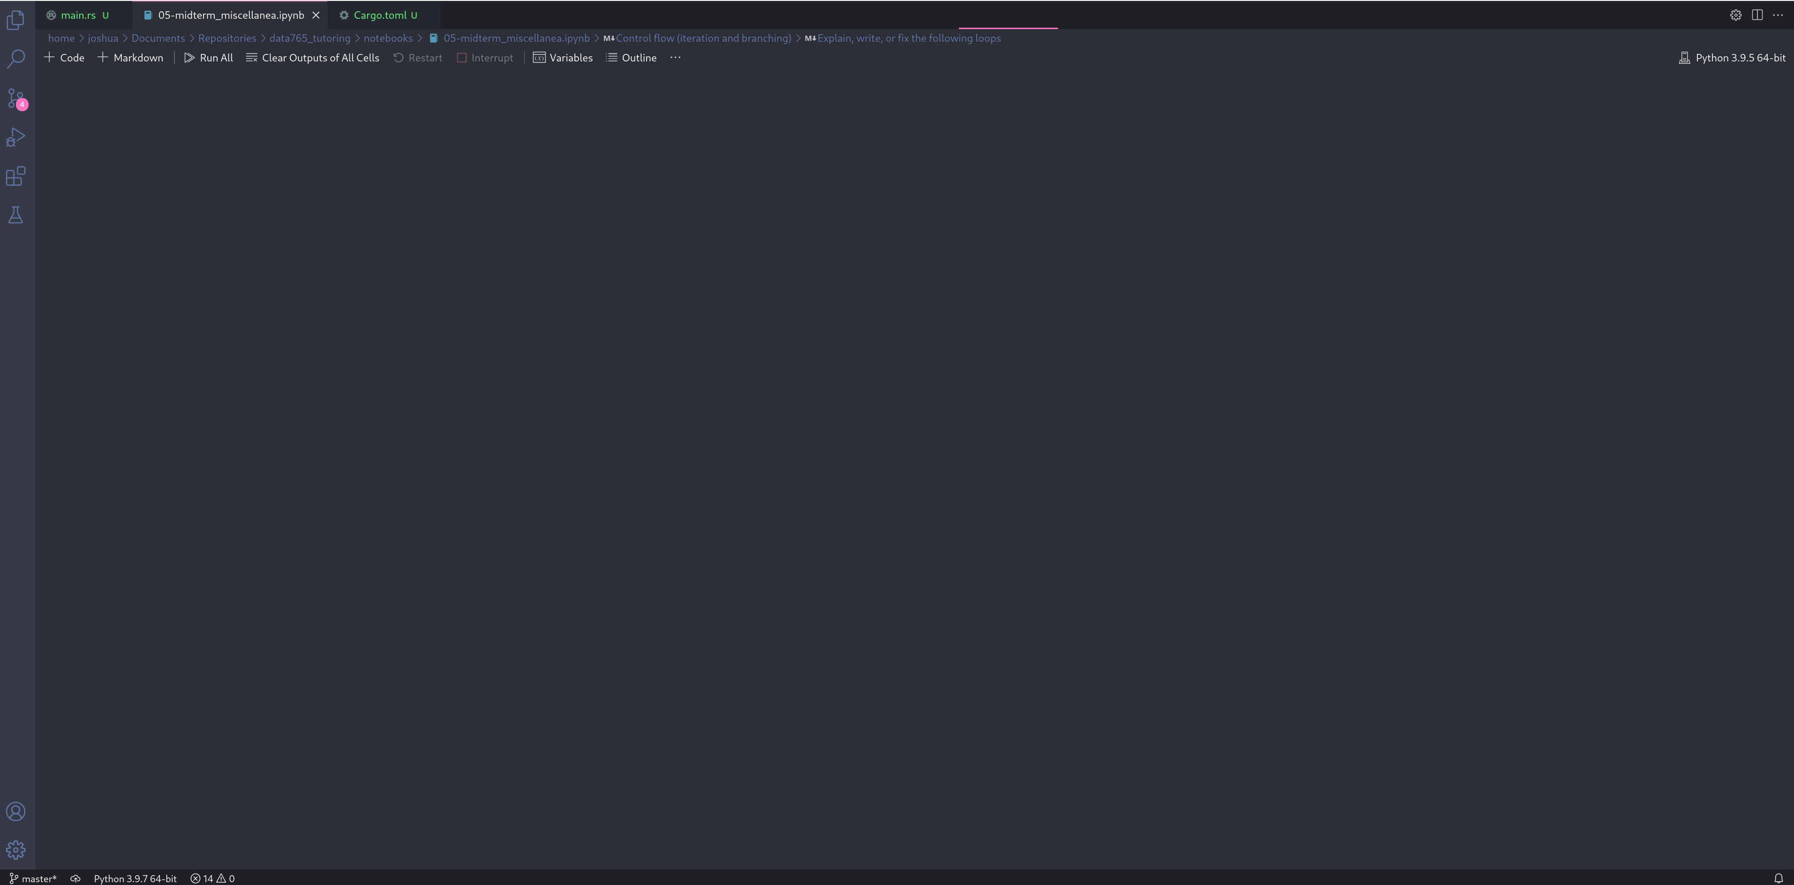Open the Python 3.9.5 64-bit kernel picker
1794x885 pixels.
[1732, 58]
